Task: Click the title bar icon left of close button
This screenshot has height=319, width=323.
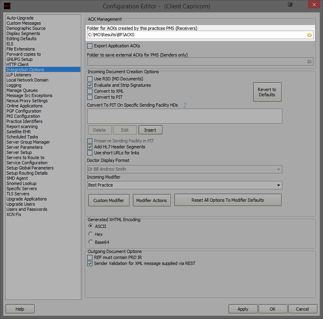Action: click(290, 5)
